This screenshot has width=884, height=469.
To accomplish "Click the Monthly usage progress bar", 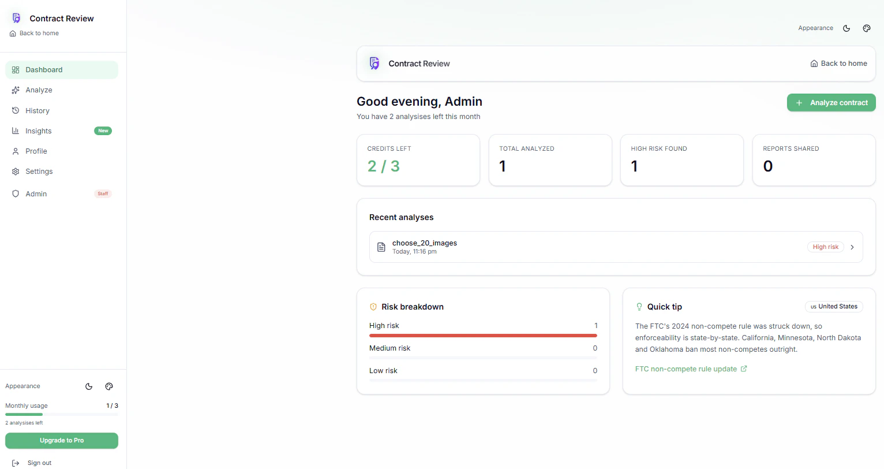I will [x=62, y=414].
